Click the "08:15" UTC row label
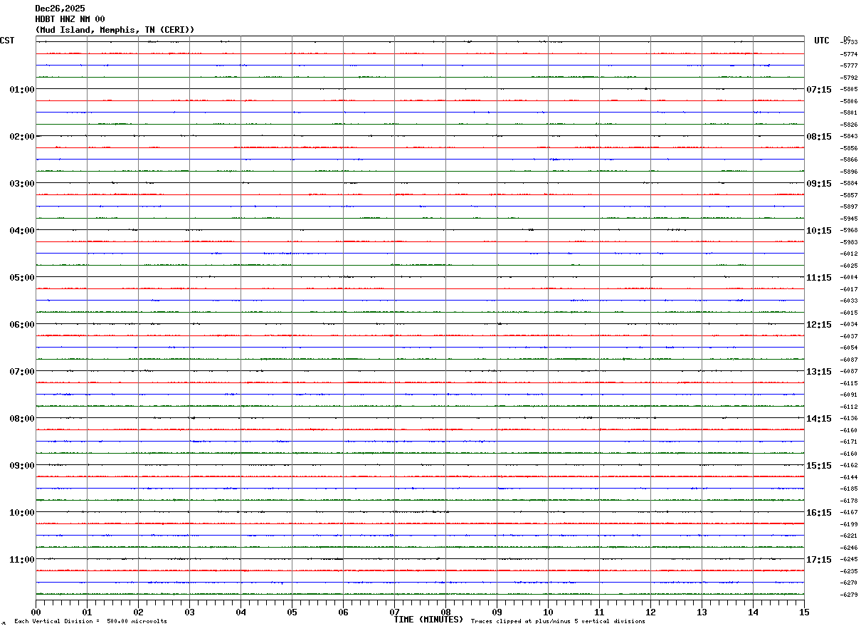The image size is (861, 631). coord(819,136)
